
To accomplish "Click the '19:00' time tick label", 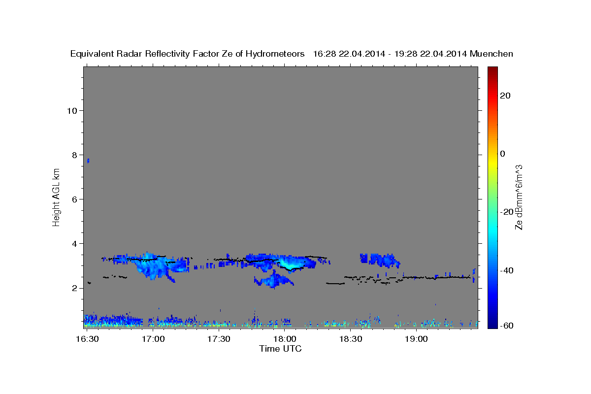I will [x=416, y=339].
